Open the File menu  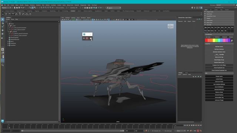coord(5,5)
